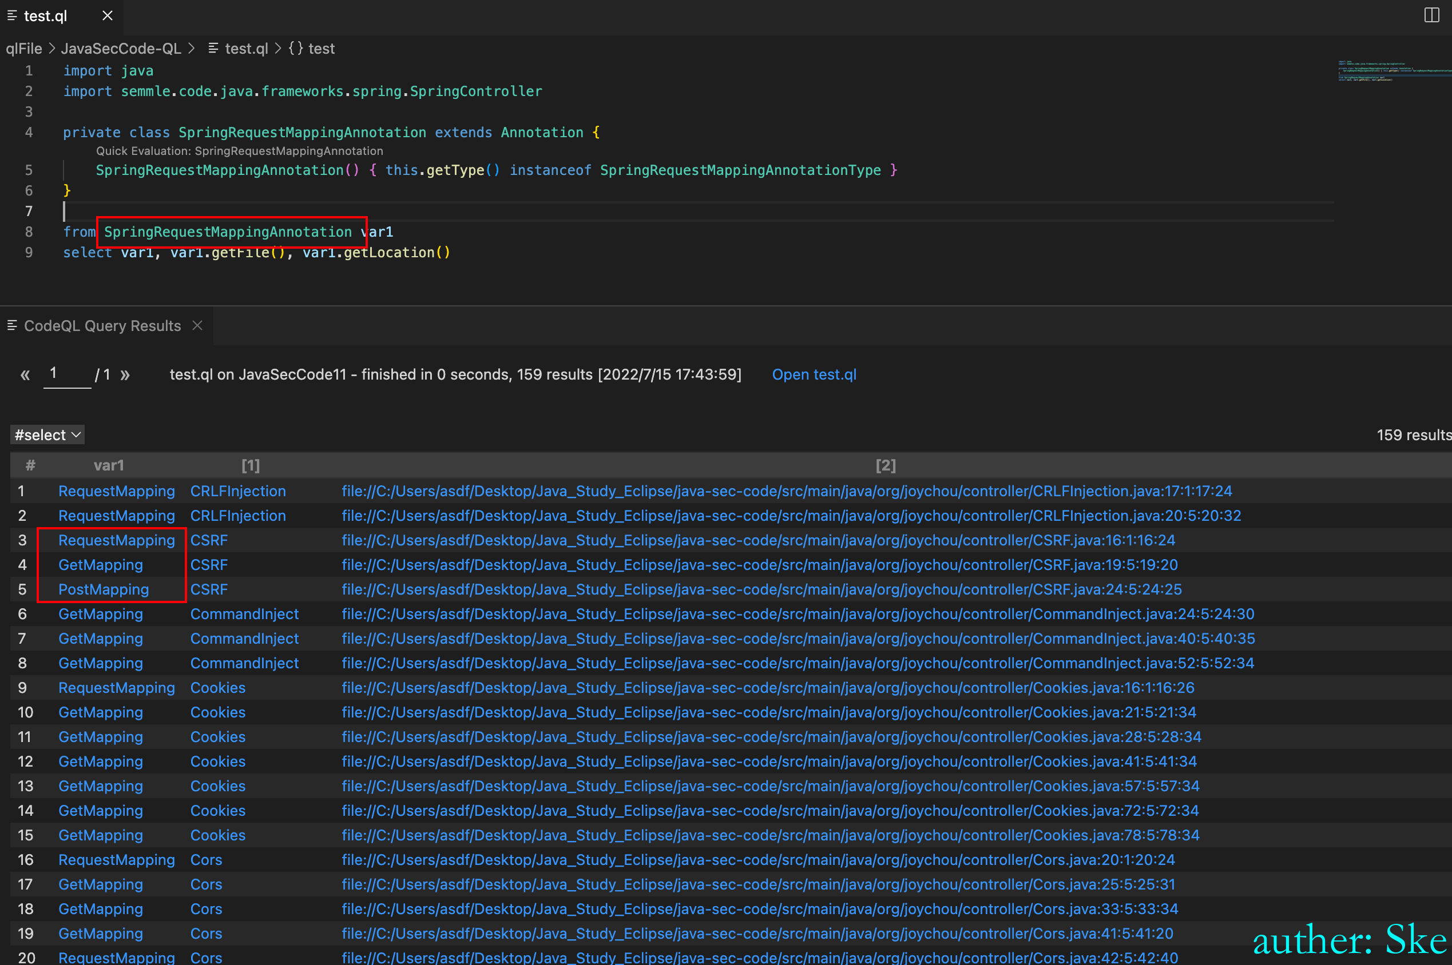The image size is (1452, 965).
Task: Open RequestMapping link in row 3
Action: pos(116,540)
